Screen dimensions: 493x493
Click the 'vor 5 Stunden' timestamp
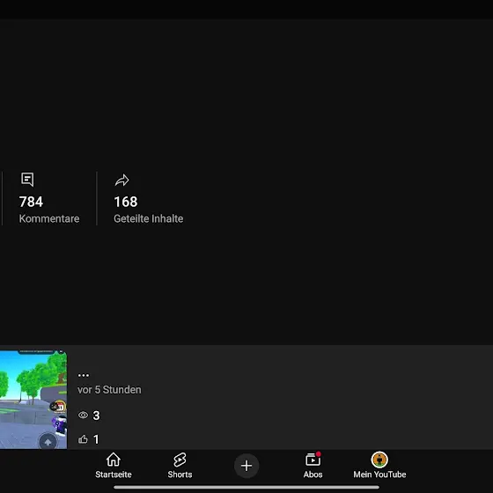[109, 390]
